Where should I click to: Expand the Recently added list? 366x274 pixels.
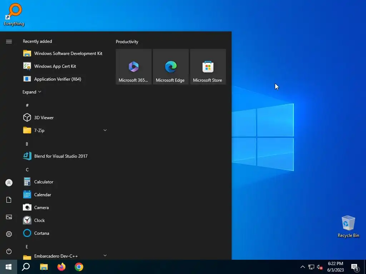point(32,92)
